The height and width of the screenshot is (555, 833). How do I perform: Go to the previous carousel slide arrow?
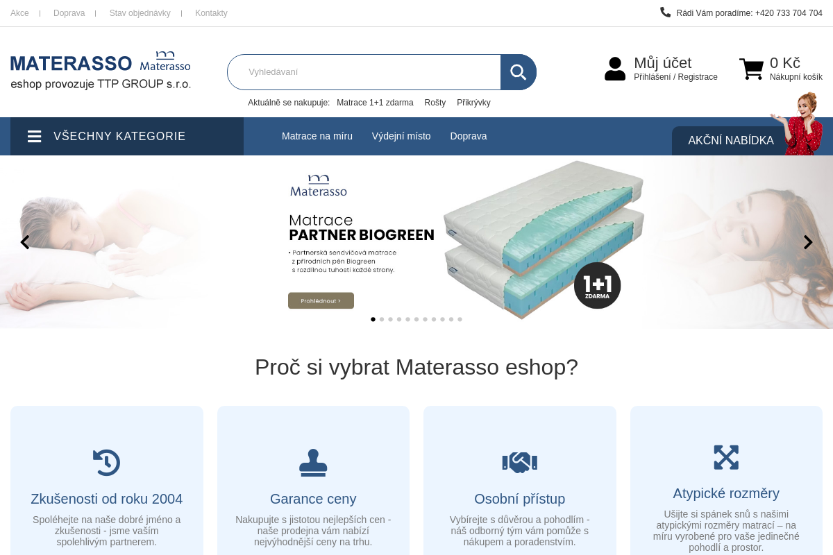point(25,242)
